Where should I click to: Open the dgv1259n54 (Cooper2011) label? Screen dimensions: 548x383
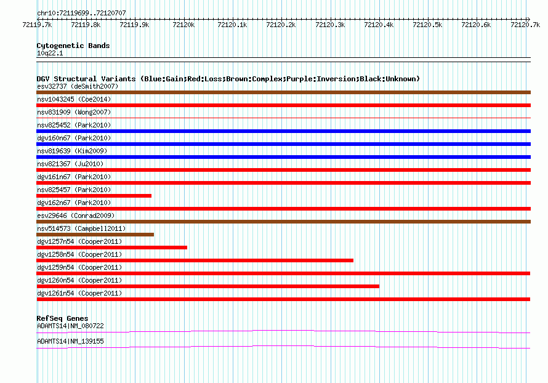pos(79,267)
